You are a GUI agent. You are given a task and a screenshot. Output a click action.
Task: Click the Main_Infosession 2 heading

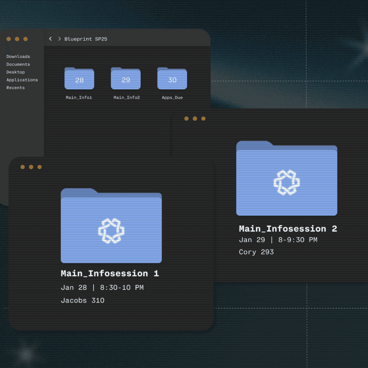click(x=288, y=228)
